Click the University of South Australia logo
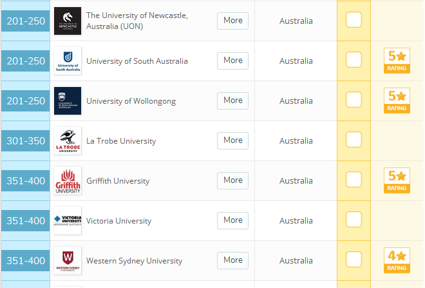Screen dimensions: 425x288 pyautogui.click(x=68, y=61)
